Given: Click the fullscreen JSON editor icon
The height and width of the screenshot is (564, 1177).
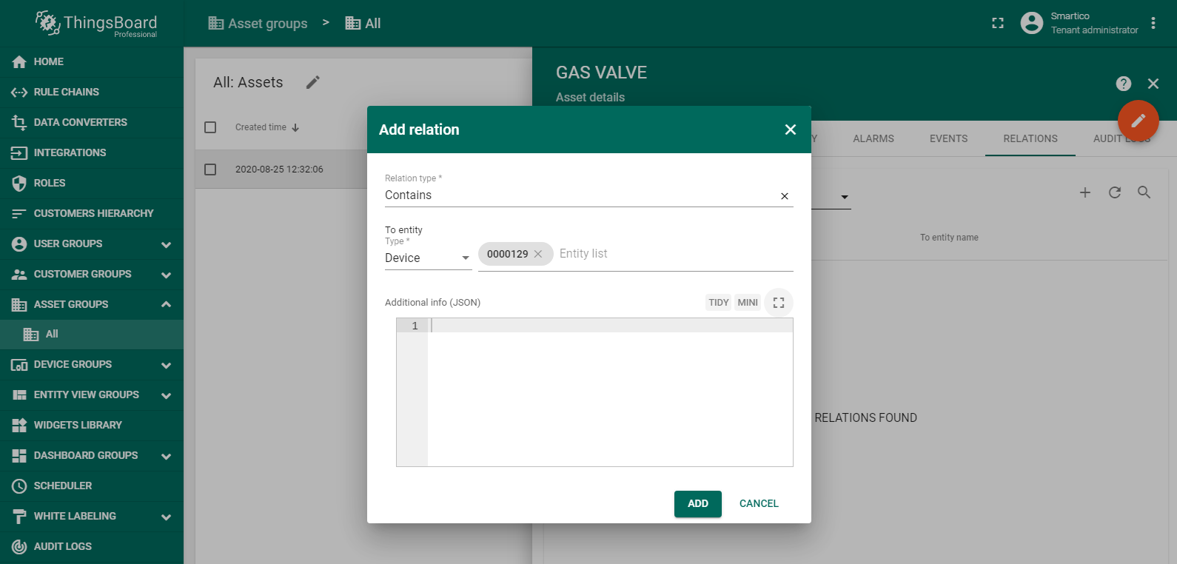Looking at the screenshot, I should pos(778,303).
